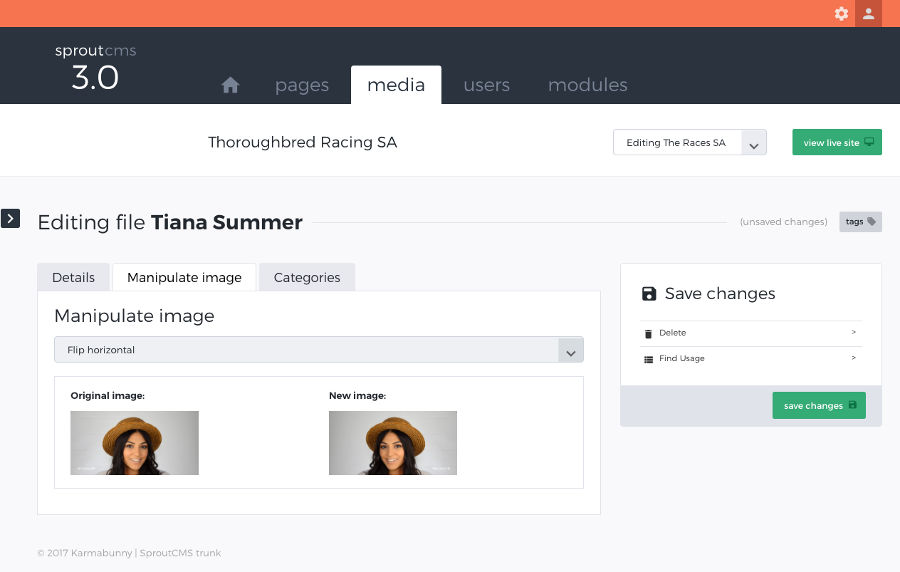This screenshot has width=900, height=572.
Task: Open the pages menu
Action: coord(302,85)
